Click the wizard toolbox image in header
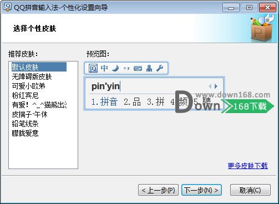279x204 pixels. 262,28
